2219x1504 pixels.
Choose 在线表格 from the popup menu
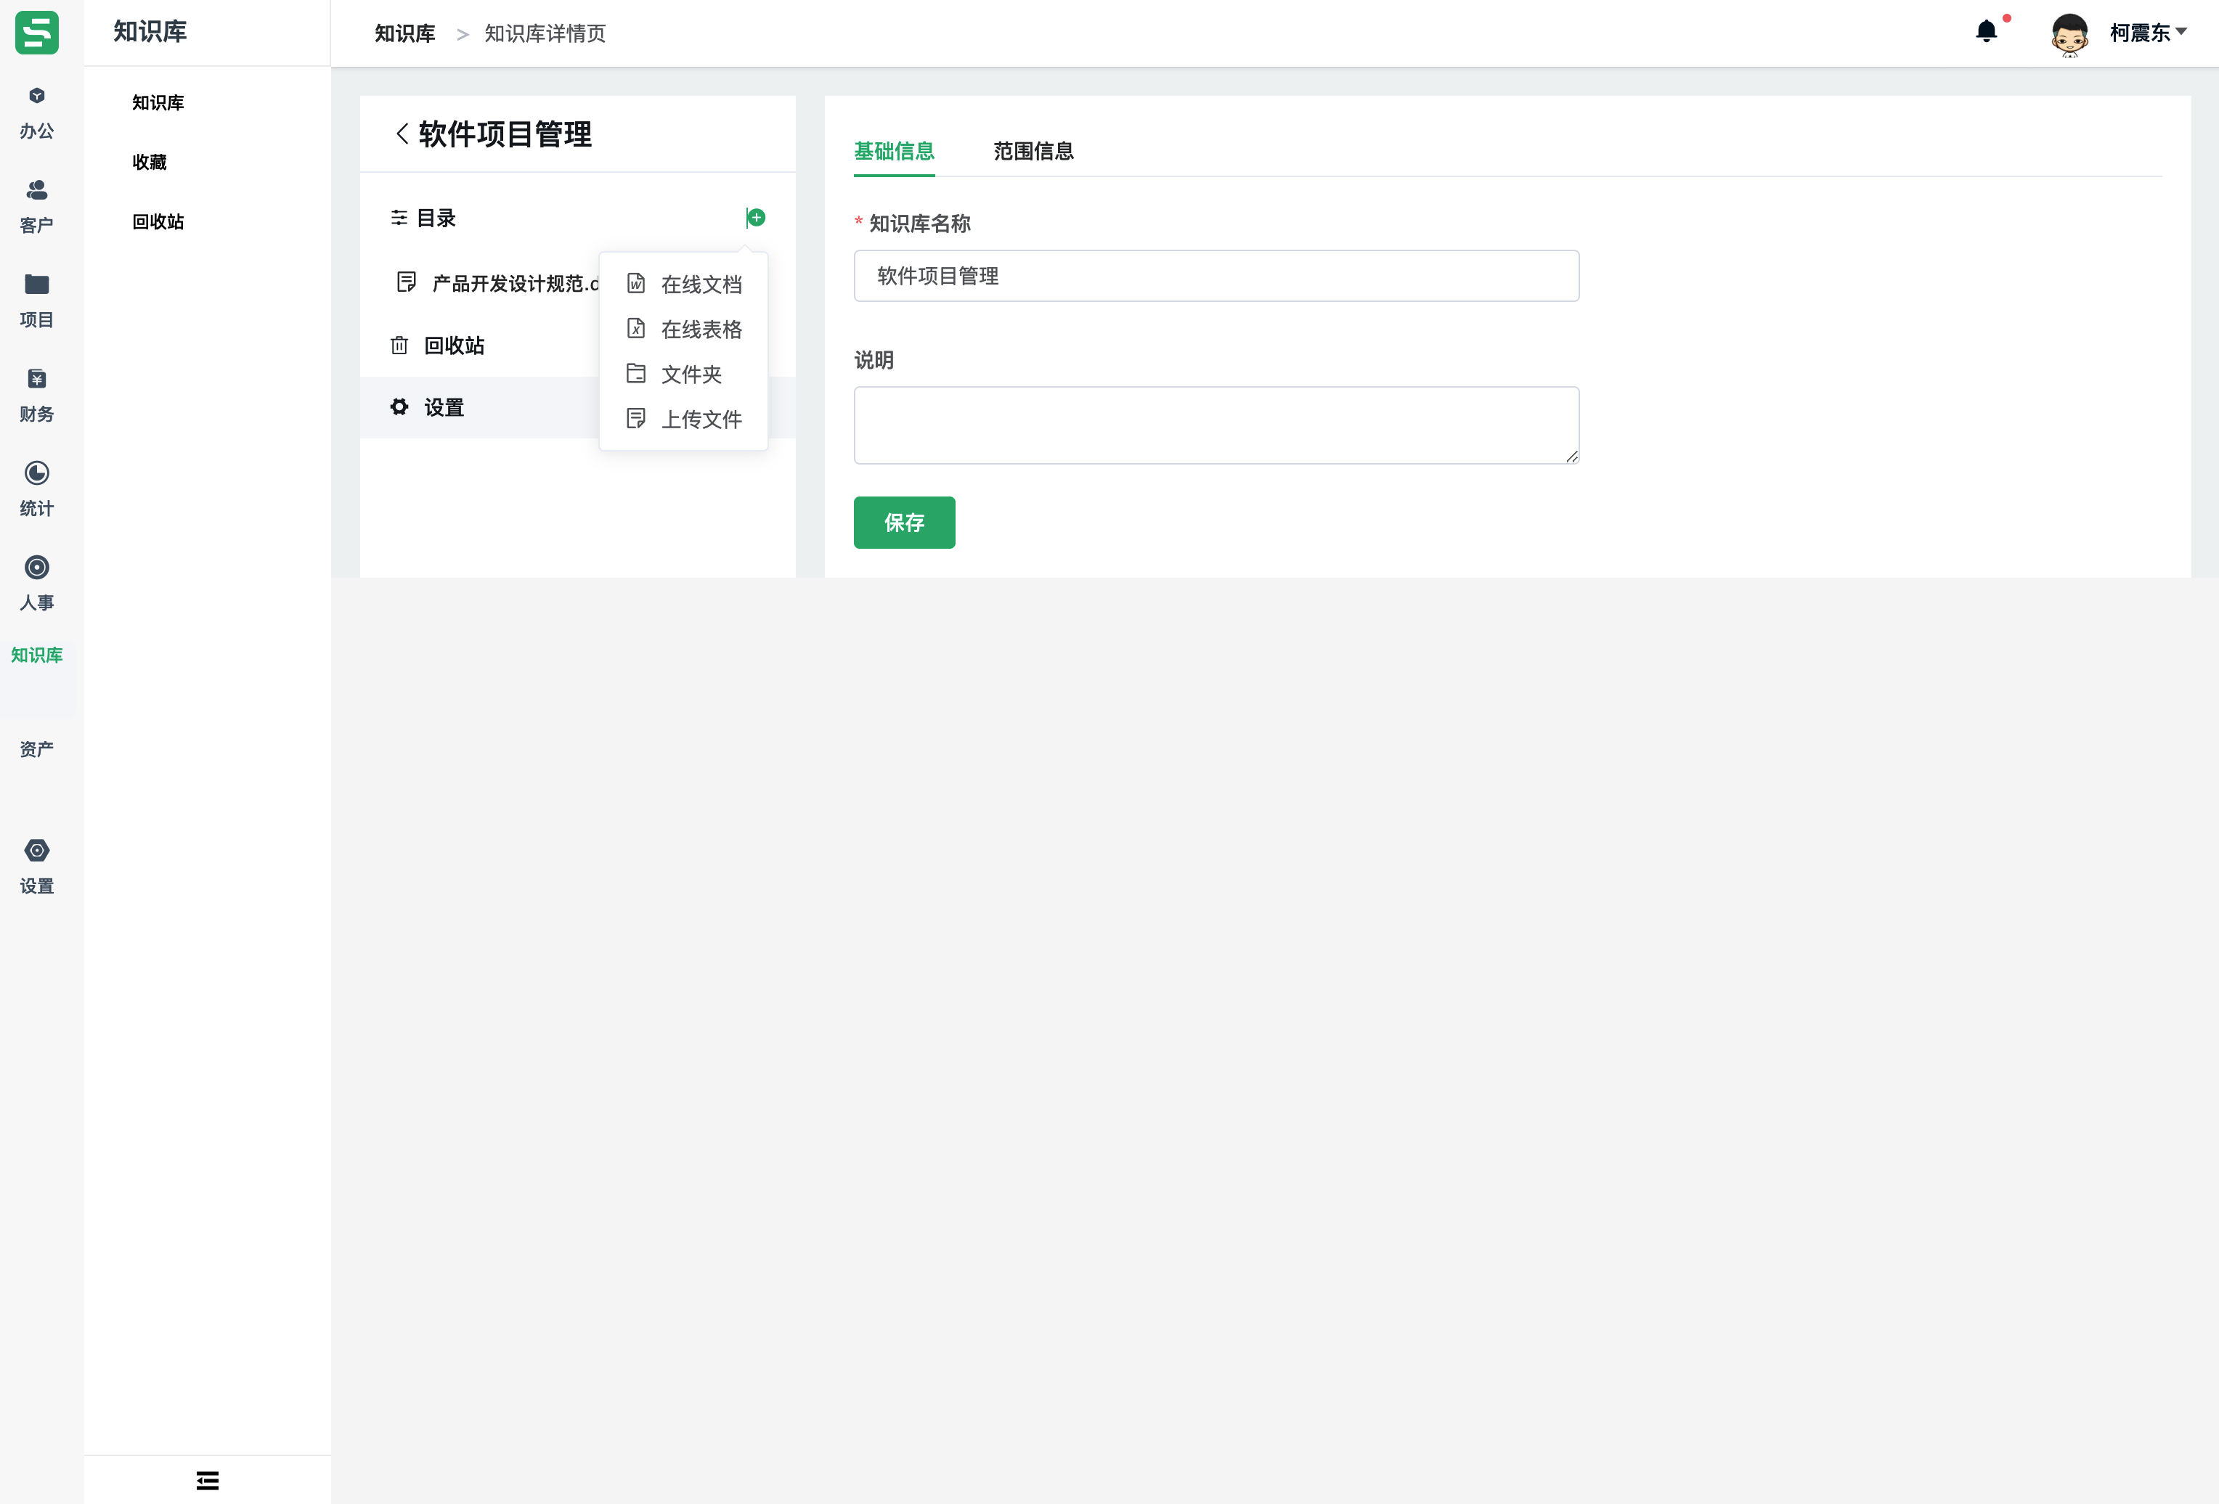(684, 328)
